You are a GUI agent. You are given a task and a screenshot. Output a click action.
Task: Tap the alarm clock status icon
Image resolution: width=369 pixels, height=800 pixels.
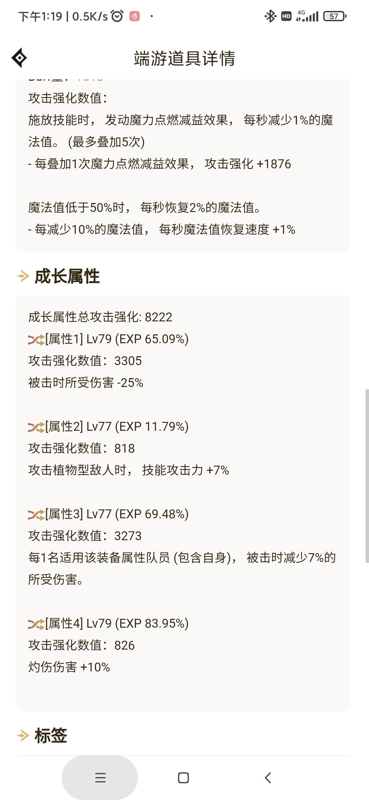(x=117, y=16)
